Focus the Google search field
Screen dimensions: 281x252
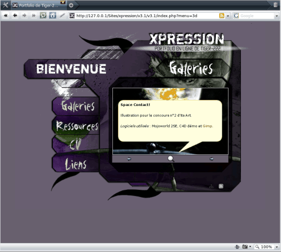click(257, 16)
